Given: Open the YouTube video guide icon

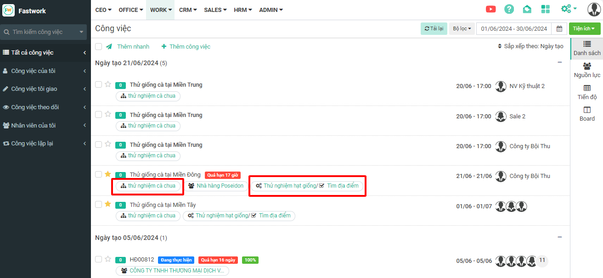Looking at the screenshot, I should point(490,9).
